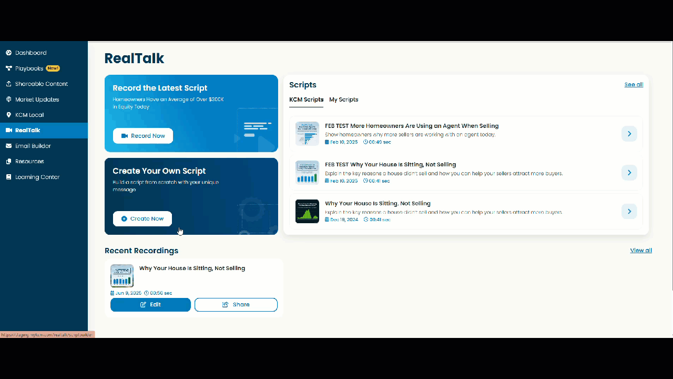Open Email Builder
The image size is (673, 379).
44,146
